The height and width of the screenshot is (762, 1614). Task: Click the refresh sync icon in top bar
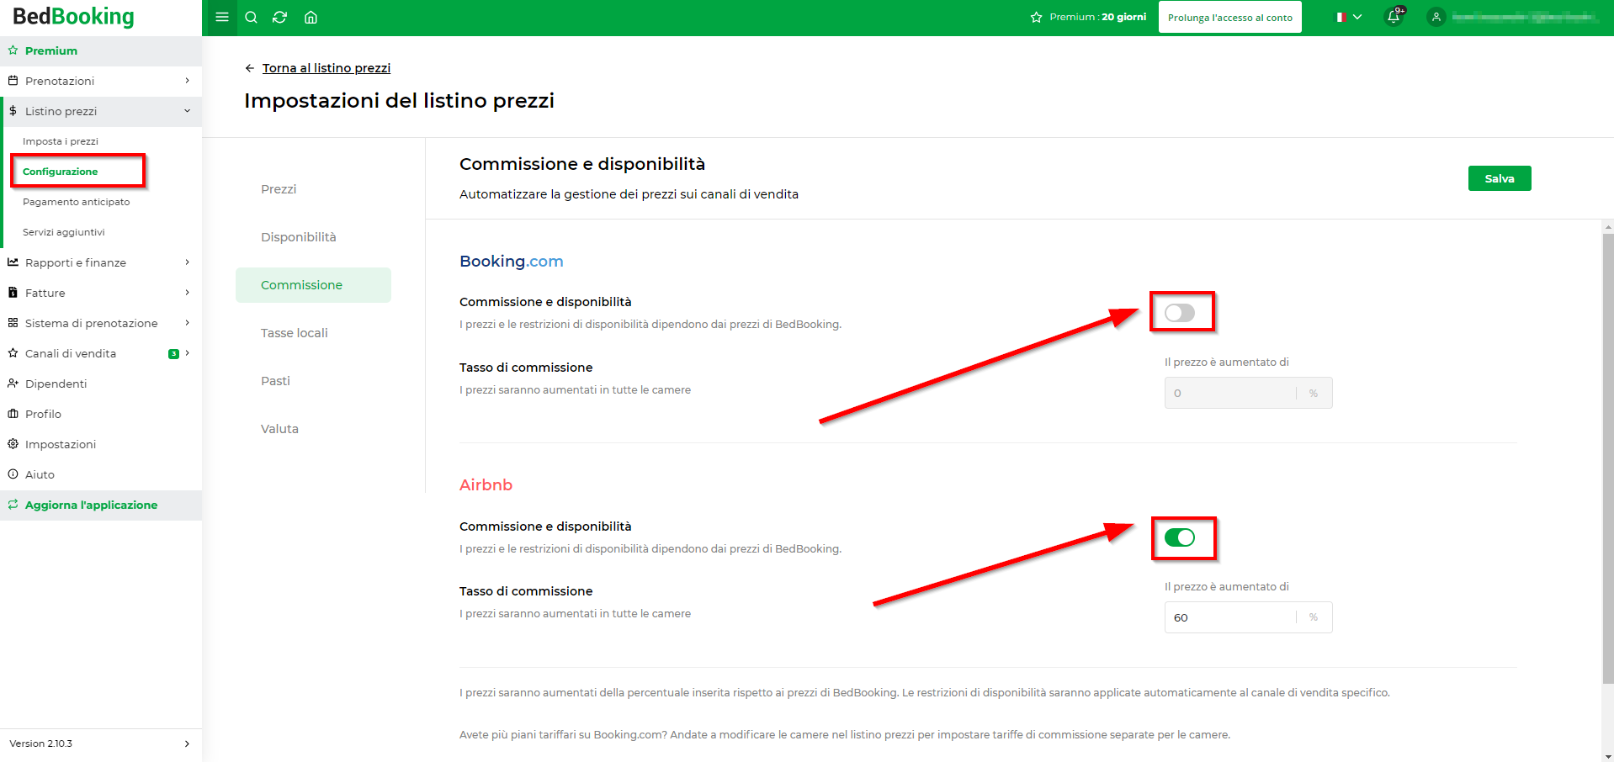click(280, 17)
